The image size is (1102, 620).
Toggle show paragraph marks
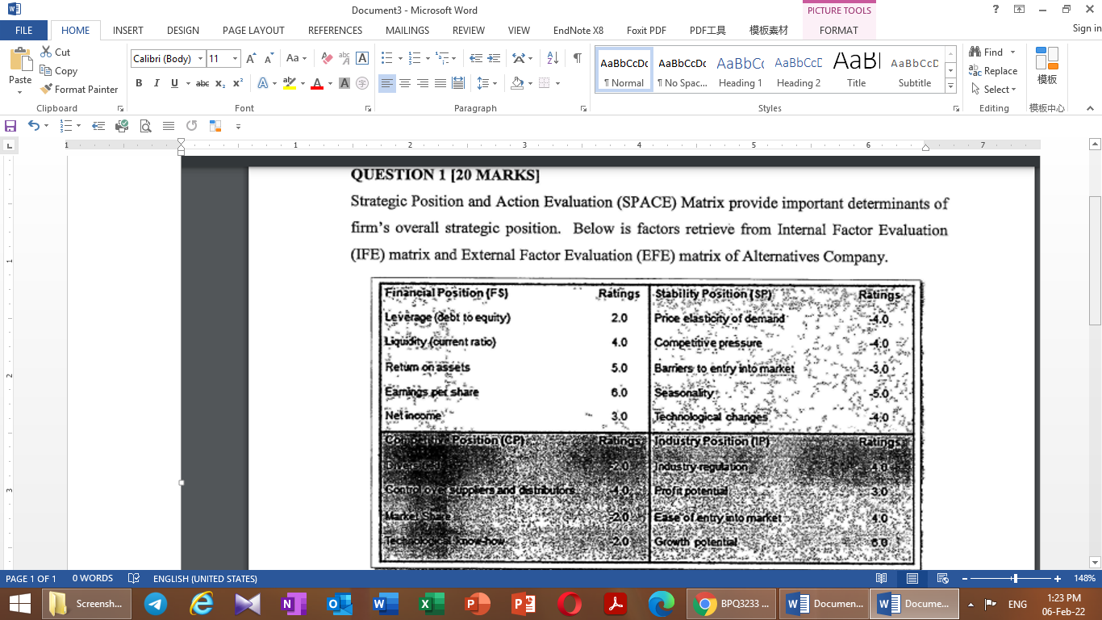pyautogui.click(x=577, y=58)
